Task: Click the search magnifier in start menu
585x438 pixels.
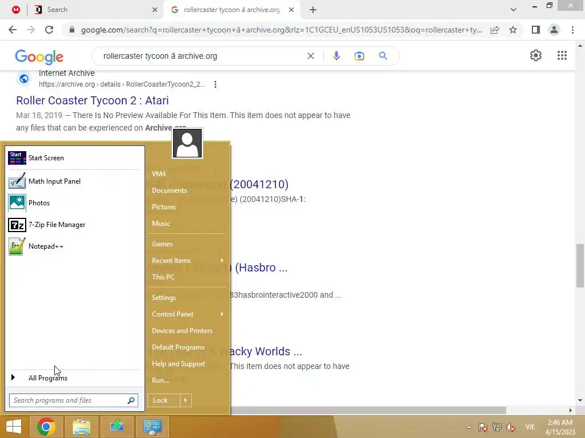Action: tap(131, 400)
